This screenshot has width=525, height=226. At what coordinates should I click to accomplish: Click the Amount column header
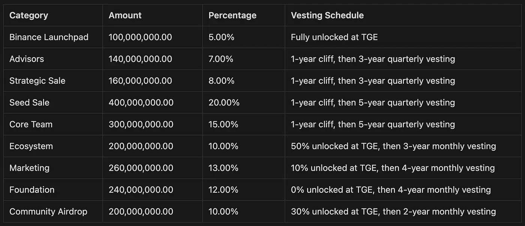pos(125,15)
